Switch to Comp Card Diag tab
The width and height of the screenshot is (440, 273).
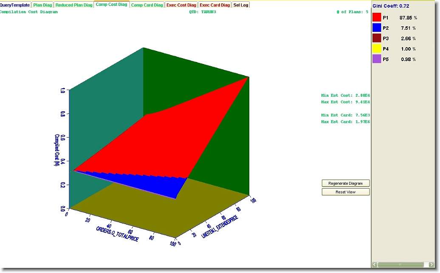147,5
